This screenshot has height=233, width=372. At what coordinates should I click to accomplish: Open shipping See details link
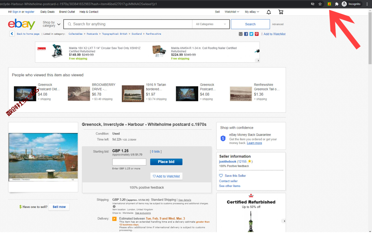point(185,200)
